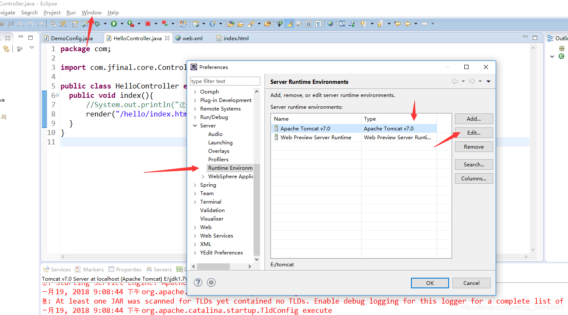Open the Markers view tab
The height and width of the screenshot is (315, 568).
(89, 269)
